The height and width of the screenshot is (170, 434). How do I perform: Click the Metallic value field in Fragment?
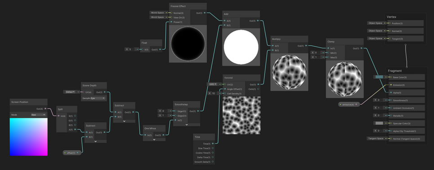[x=380, y=115]
